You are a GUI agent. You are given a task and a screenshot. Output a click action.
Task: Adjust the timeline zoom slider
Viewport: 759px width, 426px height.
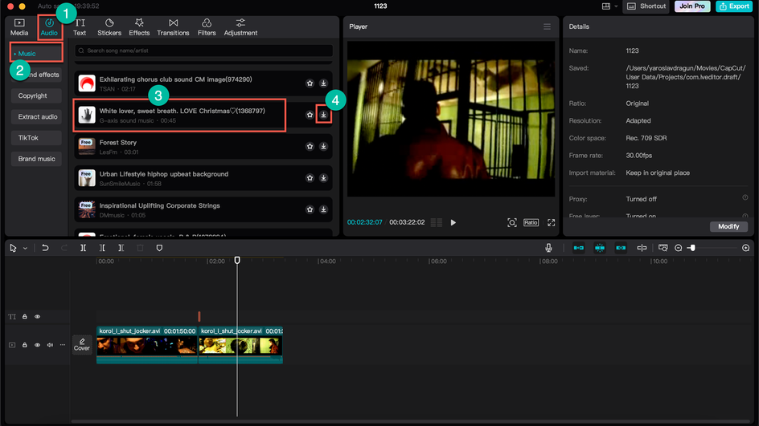692,248
